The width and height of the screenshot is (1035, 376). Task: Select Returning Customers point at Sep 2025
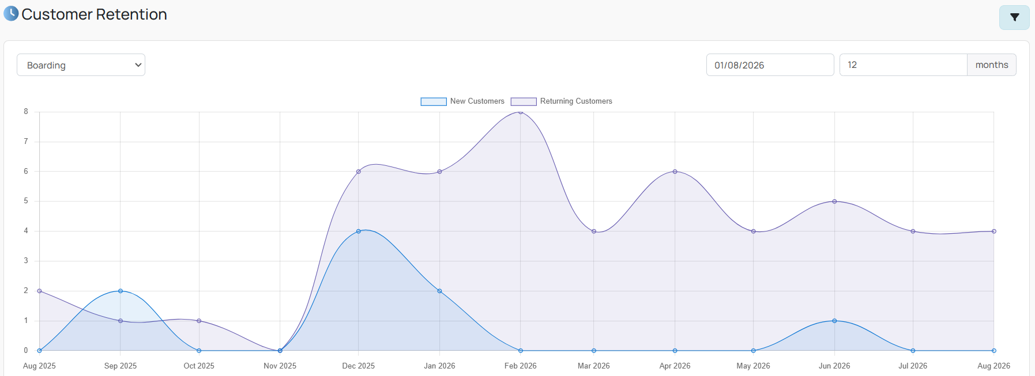pyautogui.click(x=121, y=321)
